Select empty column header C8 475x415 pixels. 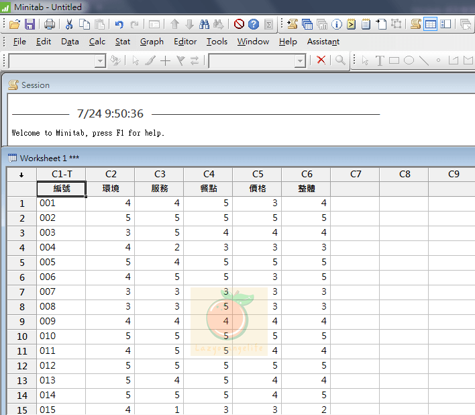[405, 175]
